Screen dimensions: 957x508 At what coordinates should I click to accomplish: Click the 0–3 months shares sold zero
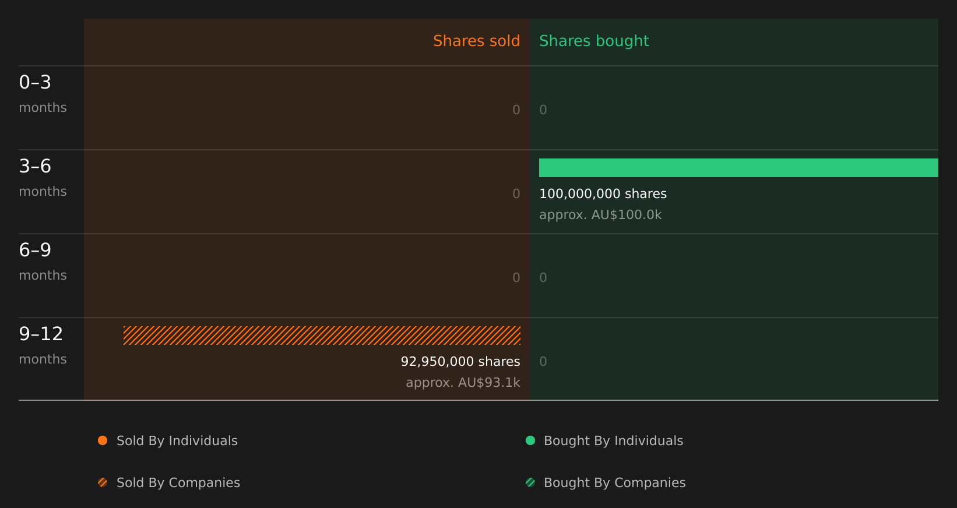516,110
